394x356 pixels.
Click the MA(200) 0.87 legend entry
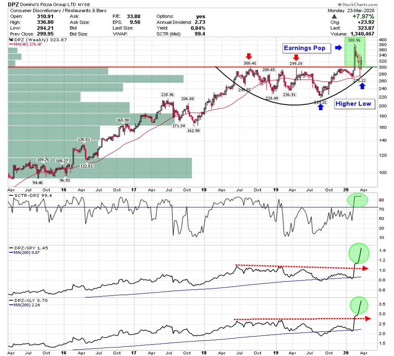pyautogui.click(x=27, y=253)
